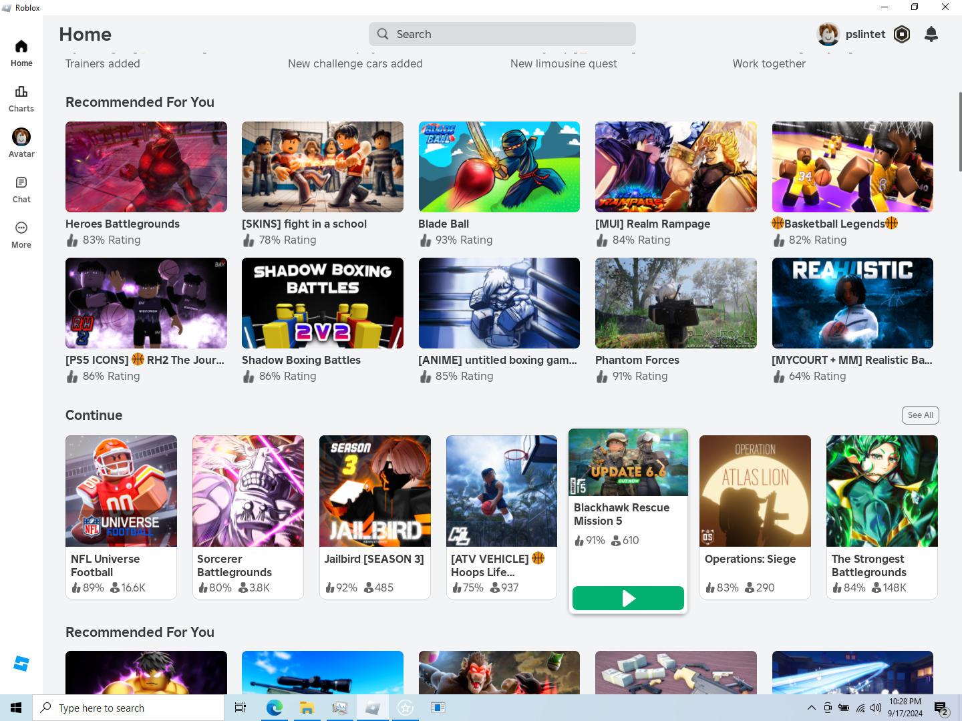Click the Roblox taskbar icon
This screenshot has width=962, height=721.
(372, 708)
